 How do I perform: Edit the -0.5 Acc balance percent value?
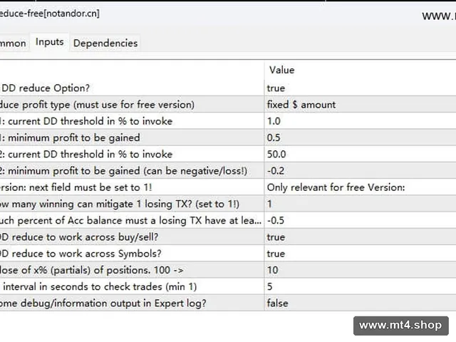tap(360, 220)
